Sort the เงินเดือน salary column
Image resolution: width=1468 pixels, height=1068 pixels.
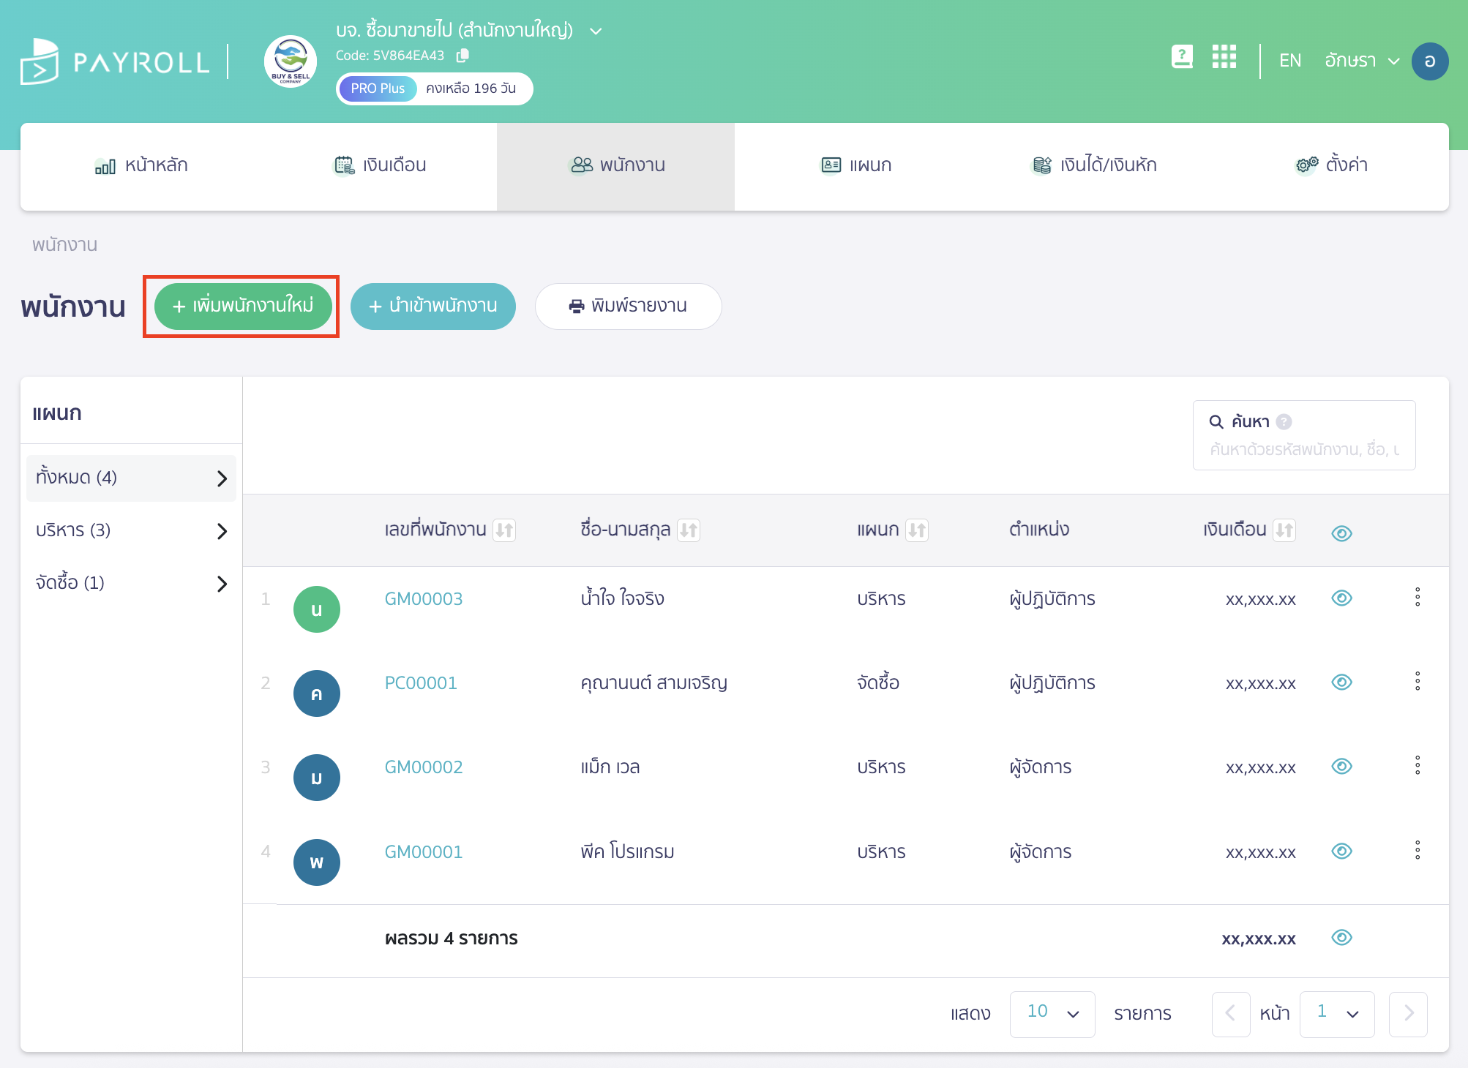tap(1286, 530)
